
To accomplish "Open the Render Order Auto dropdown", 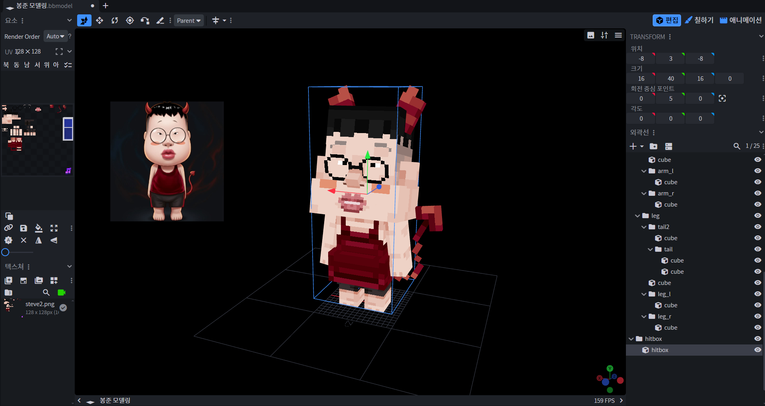I will coord(56,36).
